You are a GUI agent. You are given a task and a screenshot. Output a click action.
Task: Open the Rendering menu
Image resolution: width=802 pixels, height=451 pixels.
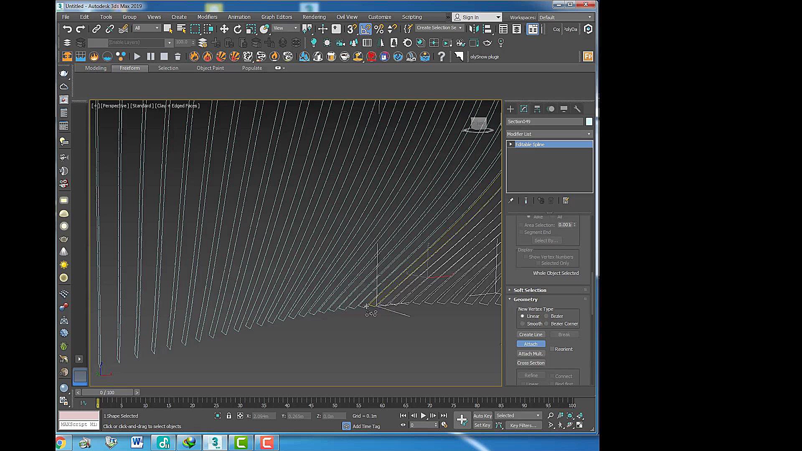(x=314, y=17)
